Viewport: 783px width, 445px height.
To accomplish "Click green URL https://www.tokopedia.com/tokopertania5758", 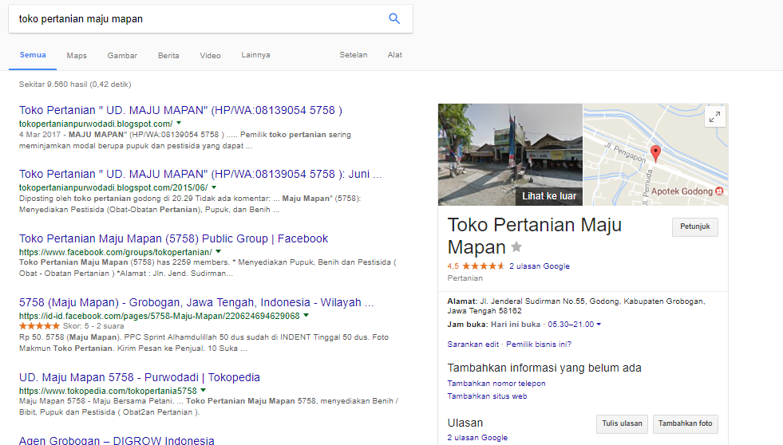I will 108,391.
